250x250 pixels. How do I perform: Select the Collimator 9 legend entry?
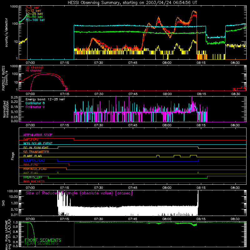coord(35,107)
